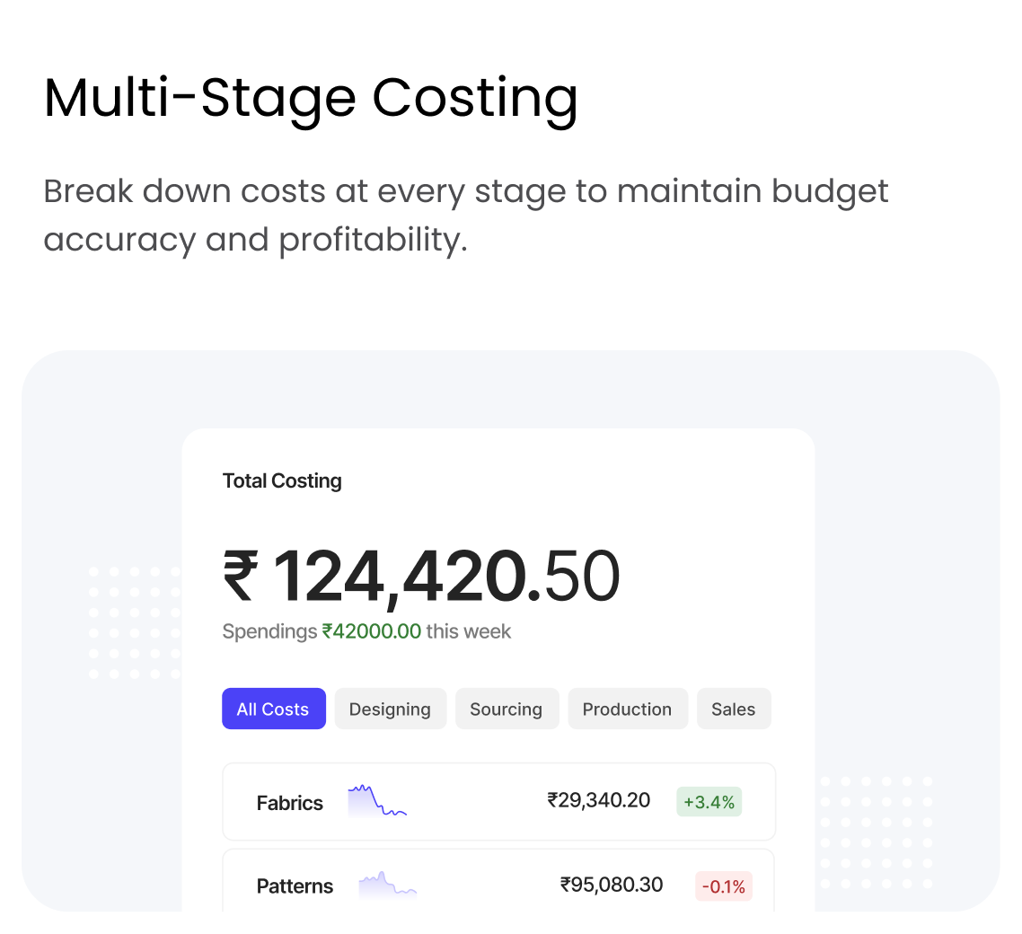The width and height of the screenshot is (1022, 934).
Task: Click the dotted grid decoration at left
Action: point(134,621)
